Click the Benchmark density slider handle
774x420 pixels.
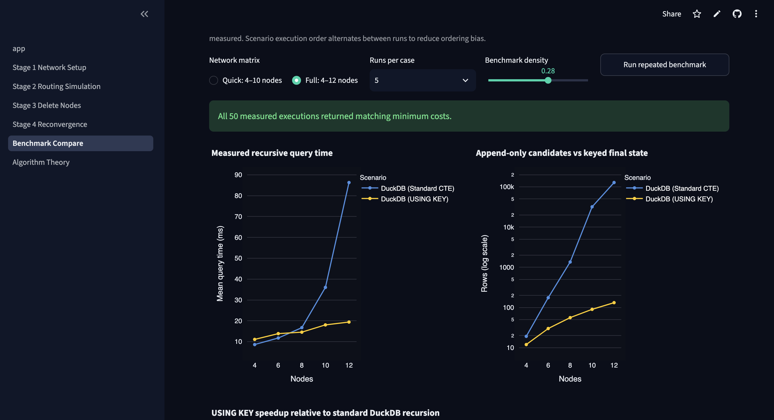point(548,80)
